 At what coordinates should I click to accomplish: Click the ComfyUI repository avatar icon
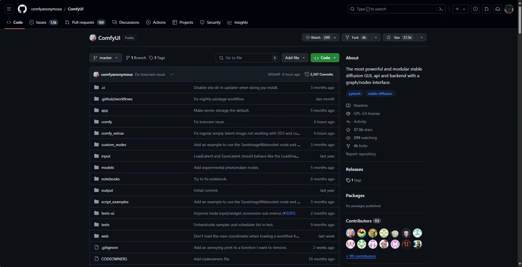(x=93, y=38)
